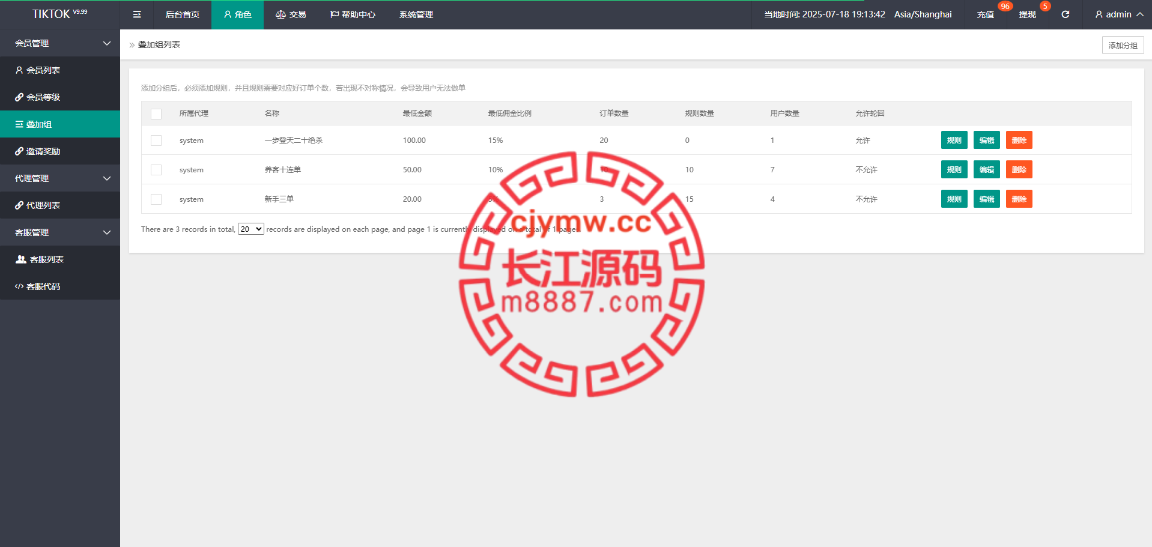Click the 最低佣金比例 column header
This screenshot has width=1152, height=547.
(510, 113)
